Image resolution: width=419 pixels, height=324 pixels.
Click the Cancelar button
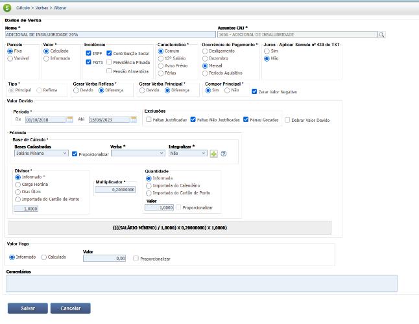coord(70,308)
